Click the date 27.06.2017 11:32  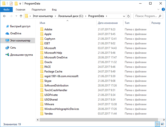[x=107, y=62]
